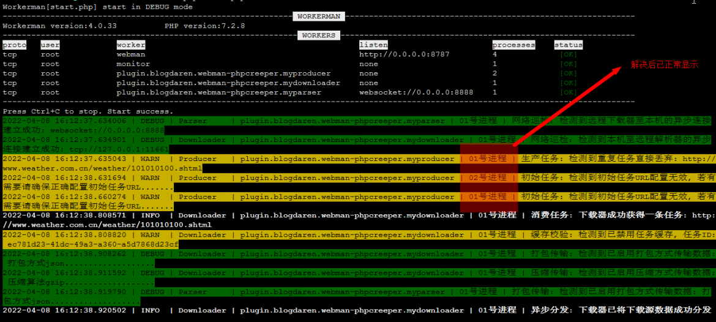
Task: Select the myproducer worker name in table
Action: pos(223,73)
